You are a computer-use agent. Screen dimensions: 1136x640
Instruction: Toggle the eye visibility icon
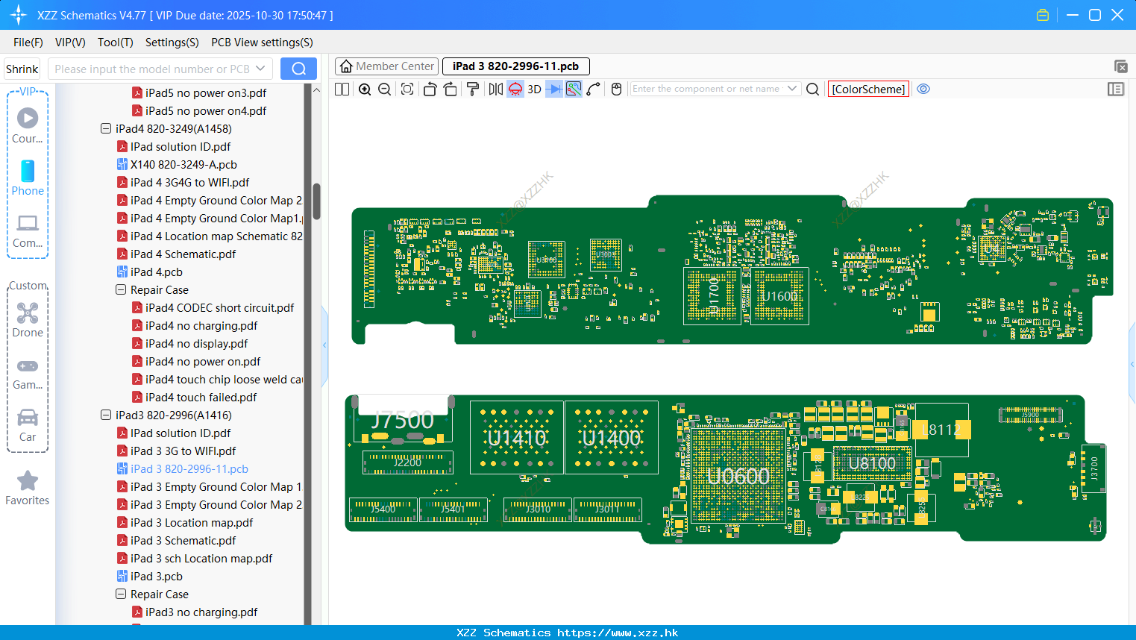pyautogui.click(x=923, y=89)
